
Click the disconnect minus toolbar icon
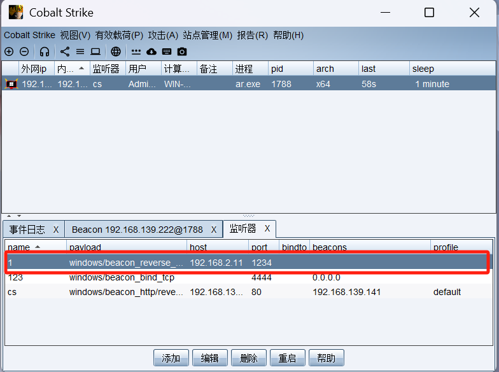(24, 52)
